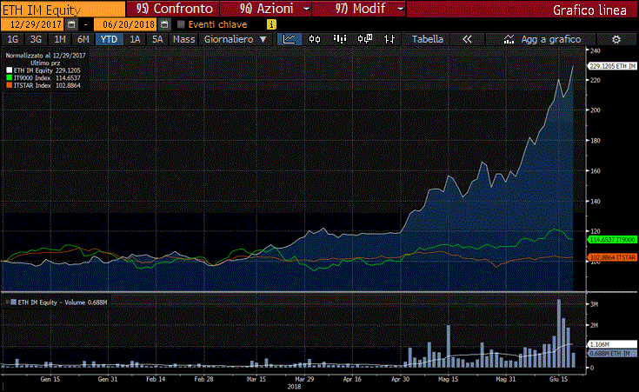This screenshot has width=639, height=392.
Task: Click the double left arrow collapse icon
Action: (467, 39)
